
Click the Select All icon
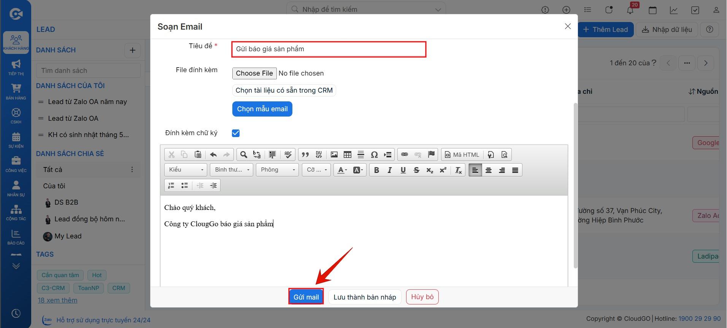272,155
